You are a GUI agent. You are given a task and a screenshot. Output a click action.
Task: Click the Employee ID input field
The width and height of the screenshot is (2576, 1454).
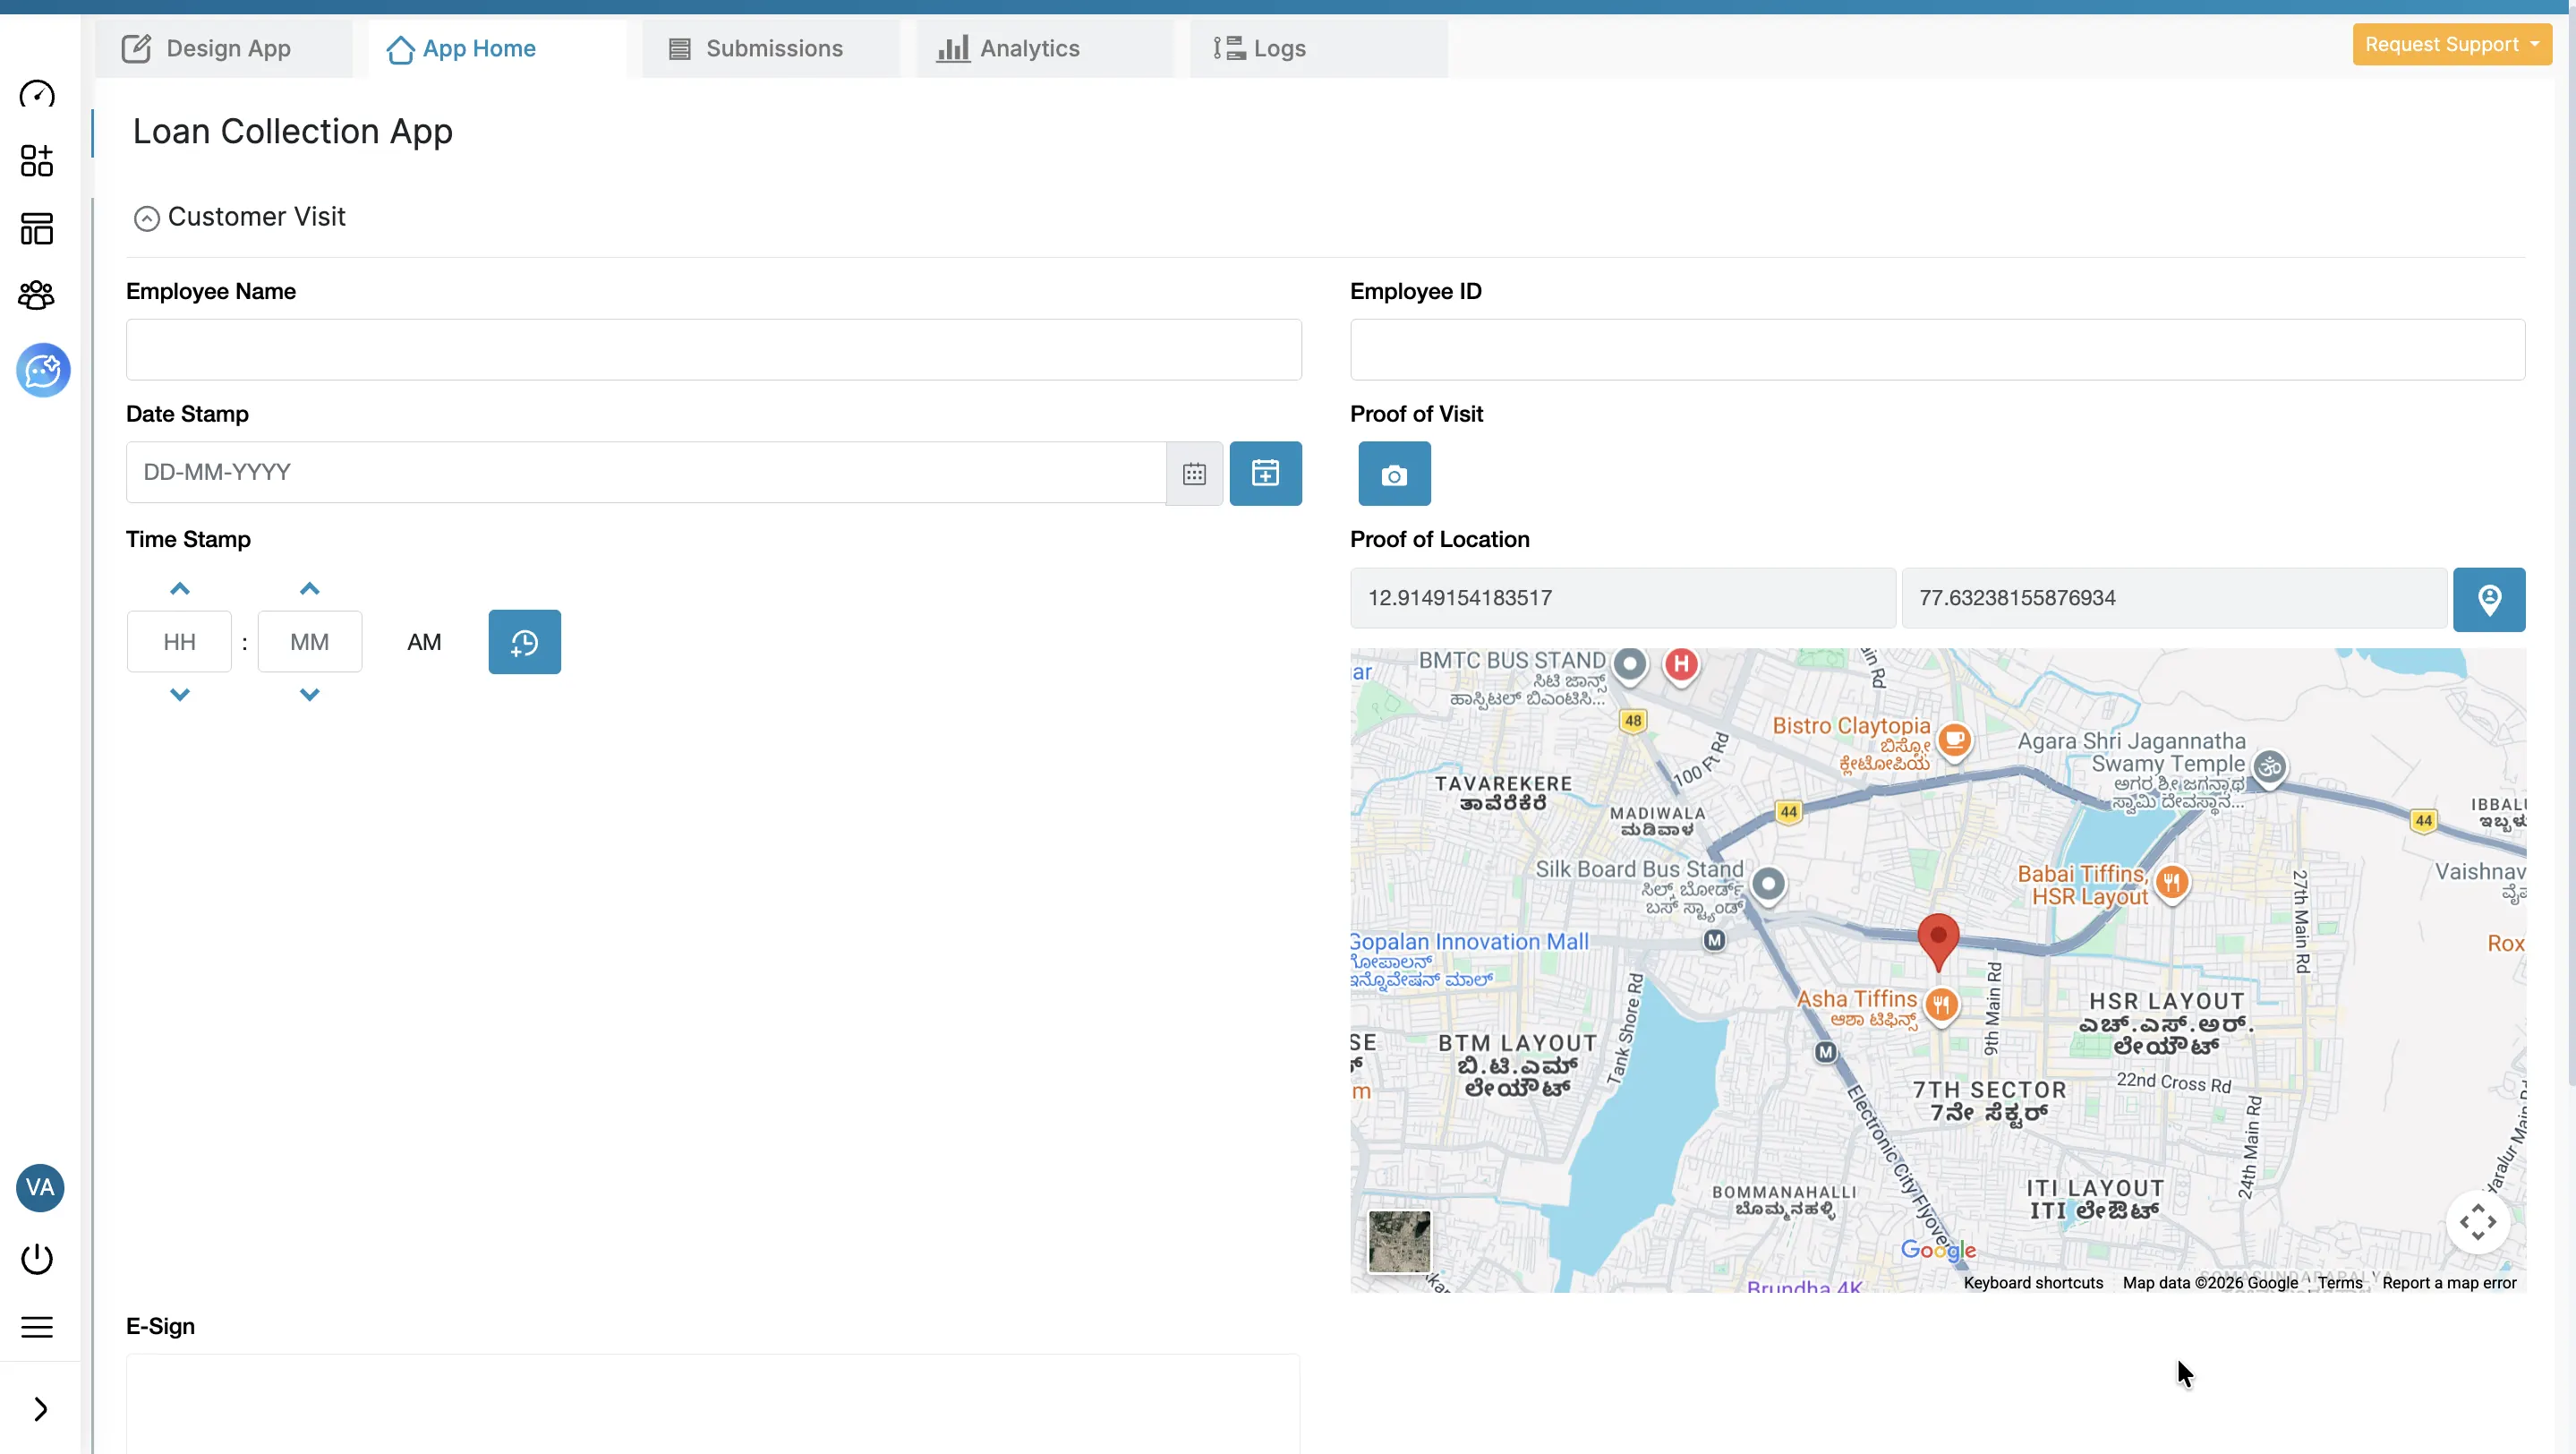[x=1937, y=350]
